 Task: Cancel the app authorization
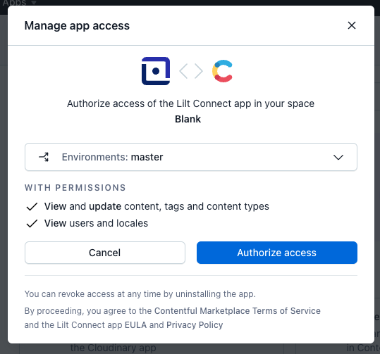point(104,253)
